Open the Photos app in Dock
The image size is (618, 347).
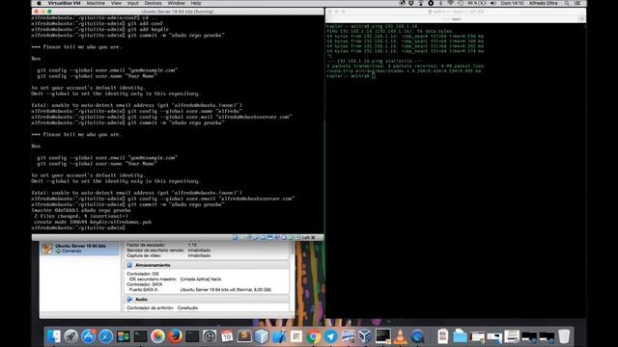pos(157,336)
